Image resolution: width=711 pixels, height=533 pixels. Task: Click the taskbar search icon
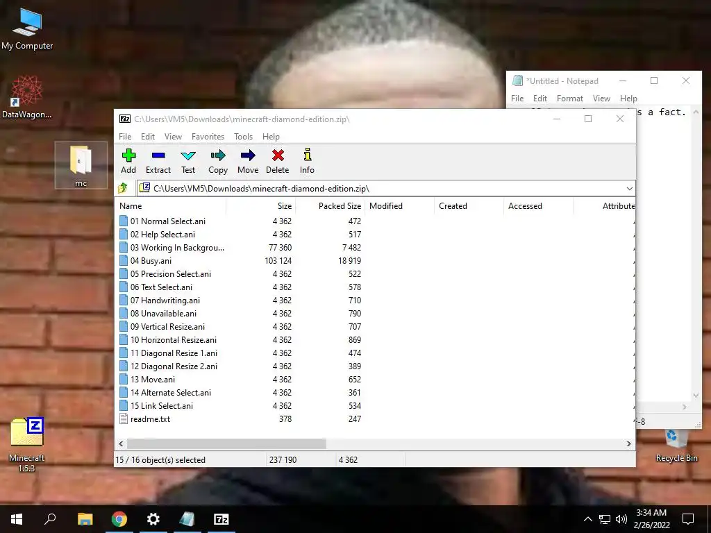click(50, 519)
